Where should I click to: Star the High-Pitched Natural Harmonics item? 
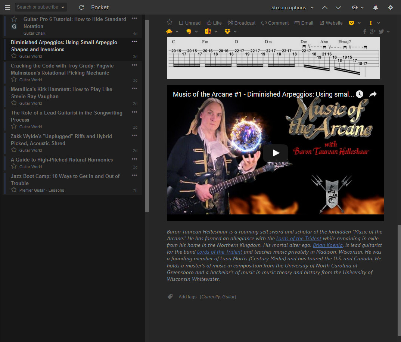click(x=14, y=166)
